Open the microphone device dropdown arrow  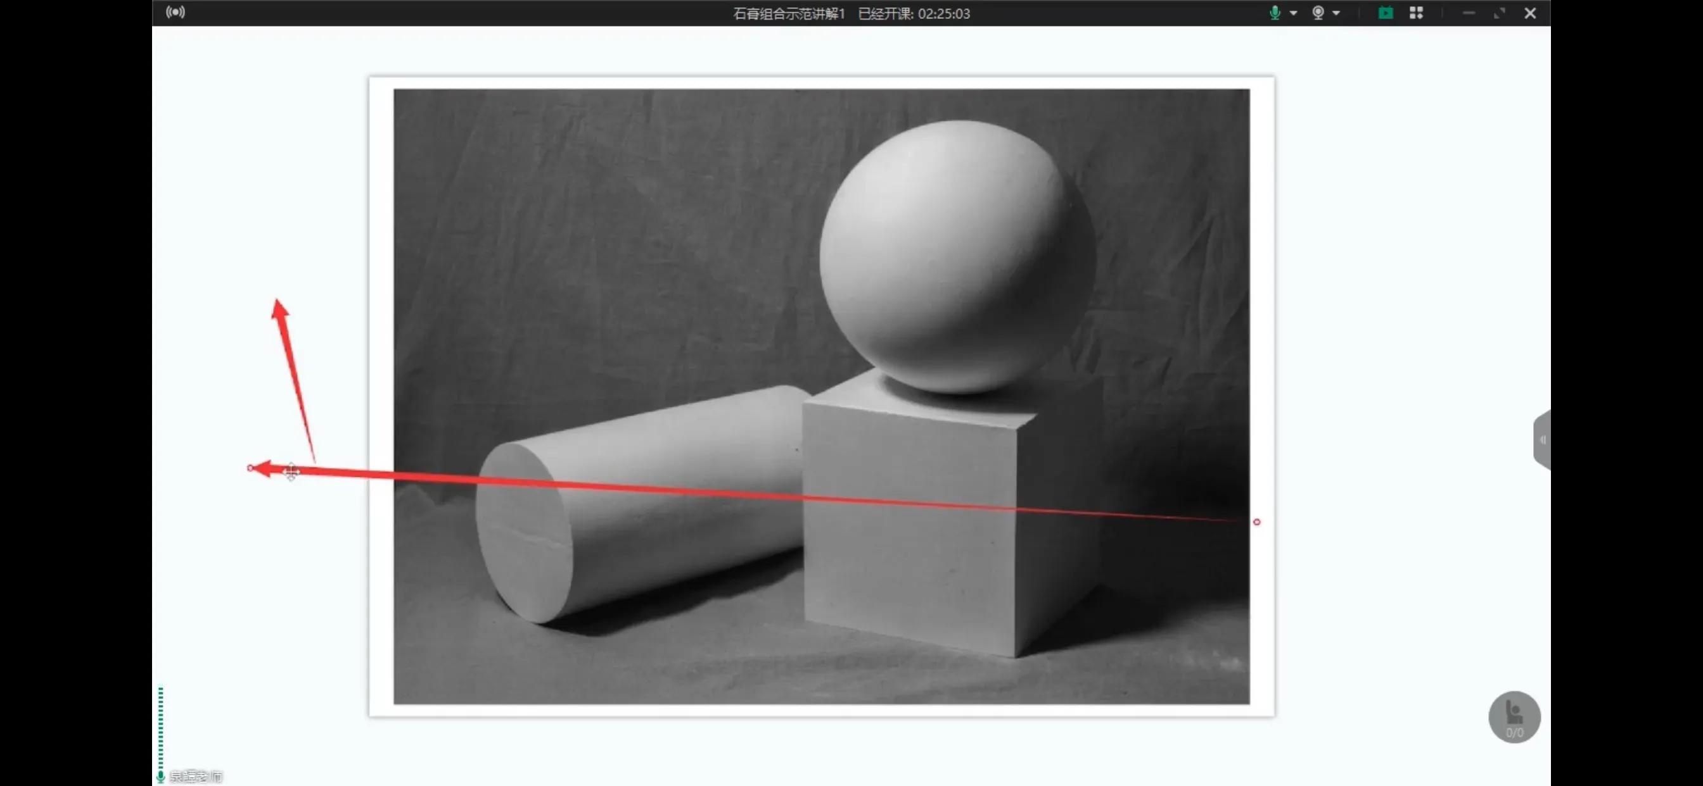1293,13
